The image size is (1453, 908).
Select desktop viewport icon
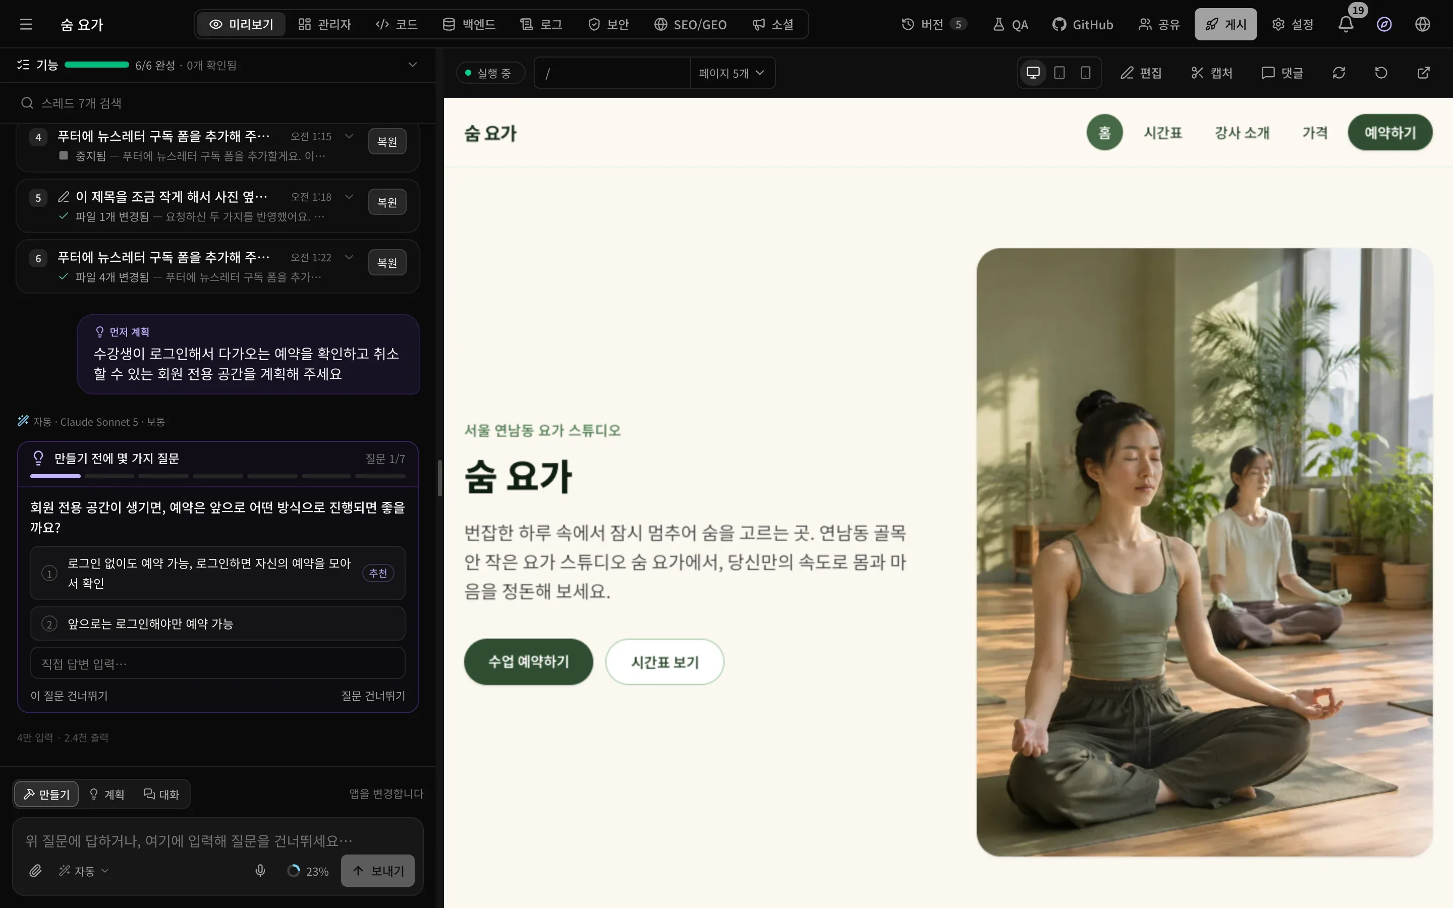click(1033, 73)
